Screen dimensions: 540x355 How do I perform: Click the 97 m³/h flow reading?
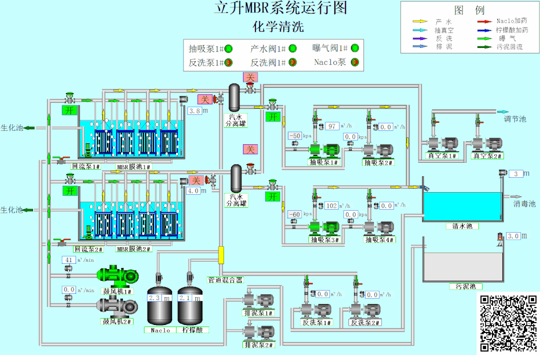[x=332, y=126]
